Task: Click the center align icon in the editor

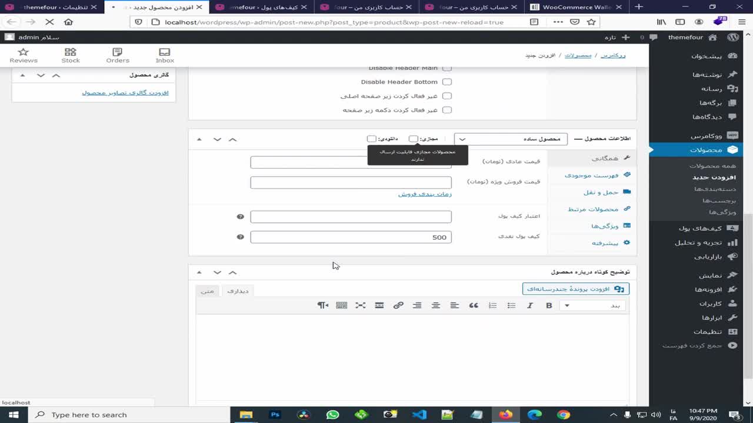Action: (x=436, y=305)
